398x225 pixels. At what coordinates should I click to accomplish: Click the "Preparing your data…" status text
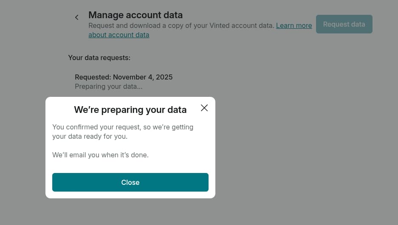point(108,87)
